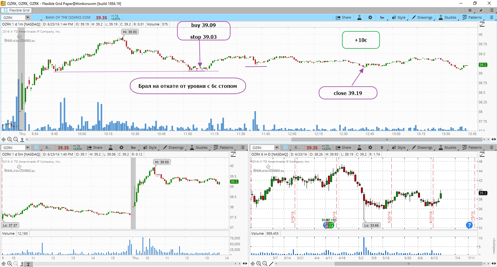Expand OZRK symbol dropdown in the 5m chart
Screen dimensions: 497x267
28,148
